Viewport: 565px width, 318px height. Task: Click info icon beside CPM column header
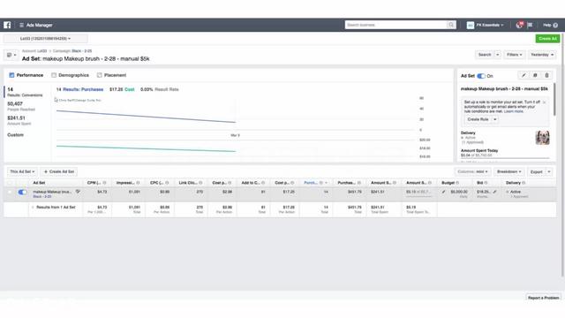pyautogui.click(x=104, y=183)
